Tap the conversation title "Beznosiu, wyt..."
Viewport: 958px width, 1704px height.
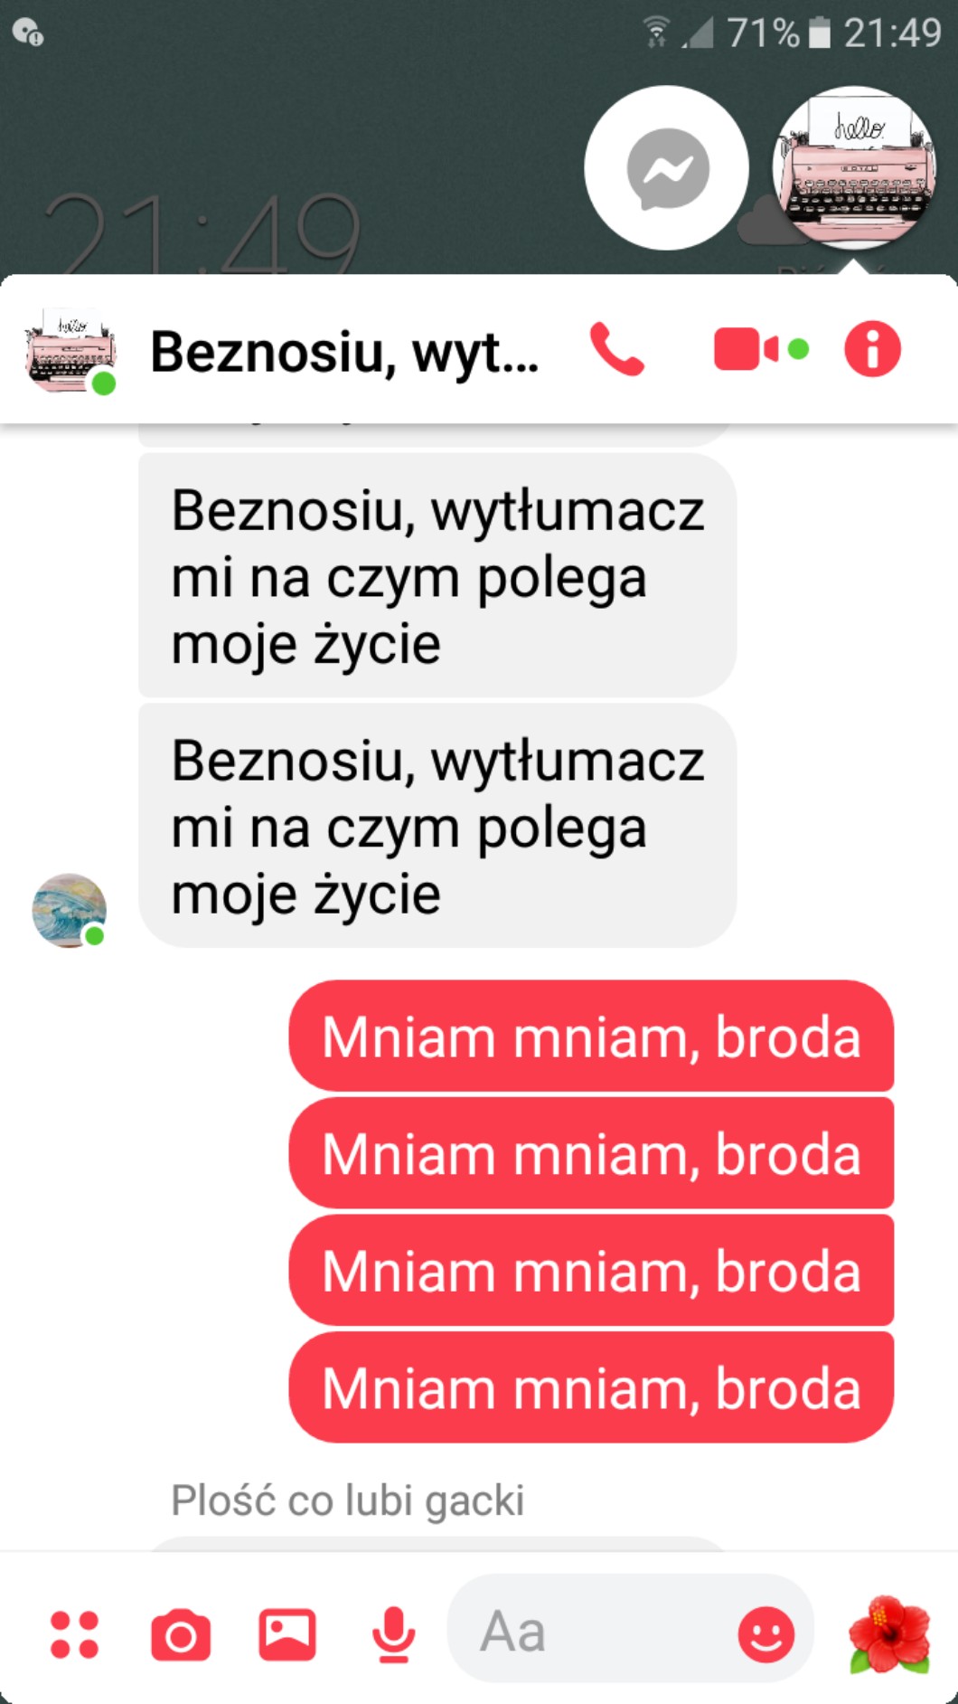point(344,351)
